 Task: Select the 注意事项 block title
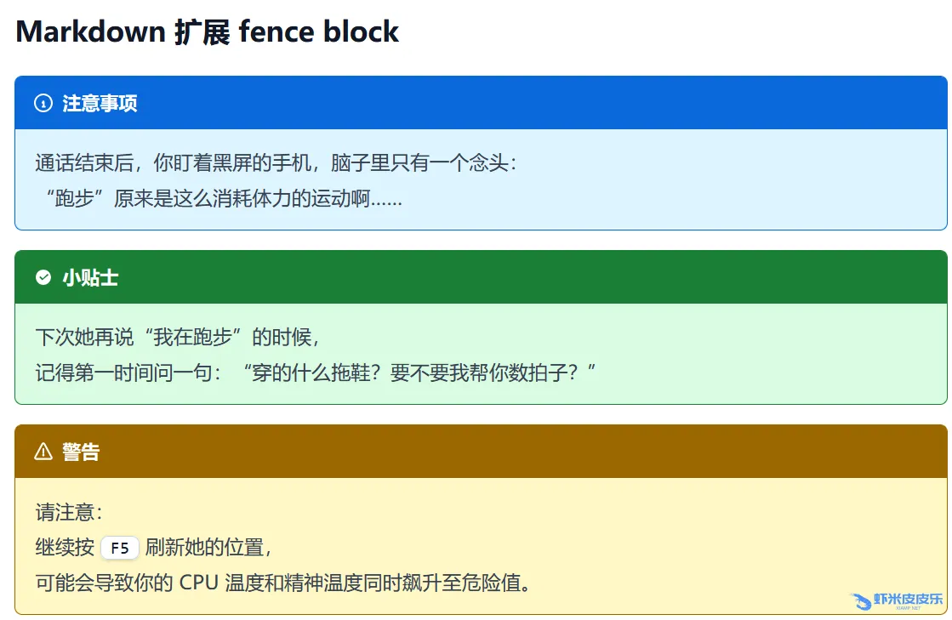tap(100, 104)
